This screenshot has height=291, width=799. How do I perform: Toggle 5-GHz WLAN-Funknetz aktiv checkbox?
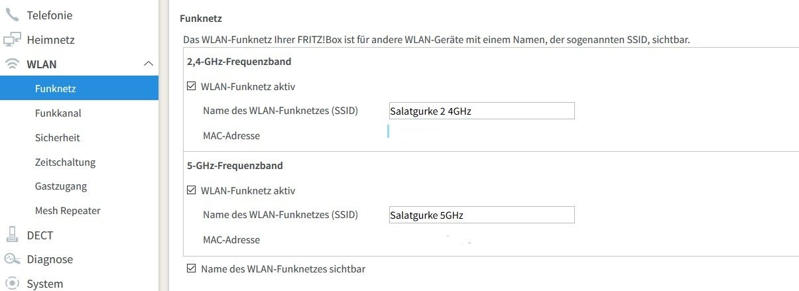192,190
